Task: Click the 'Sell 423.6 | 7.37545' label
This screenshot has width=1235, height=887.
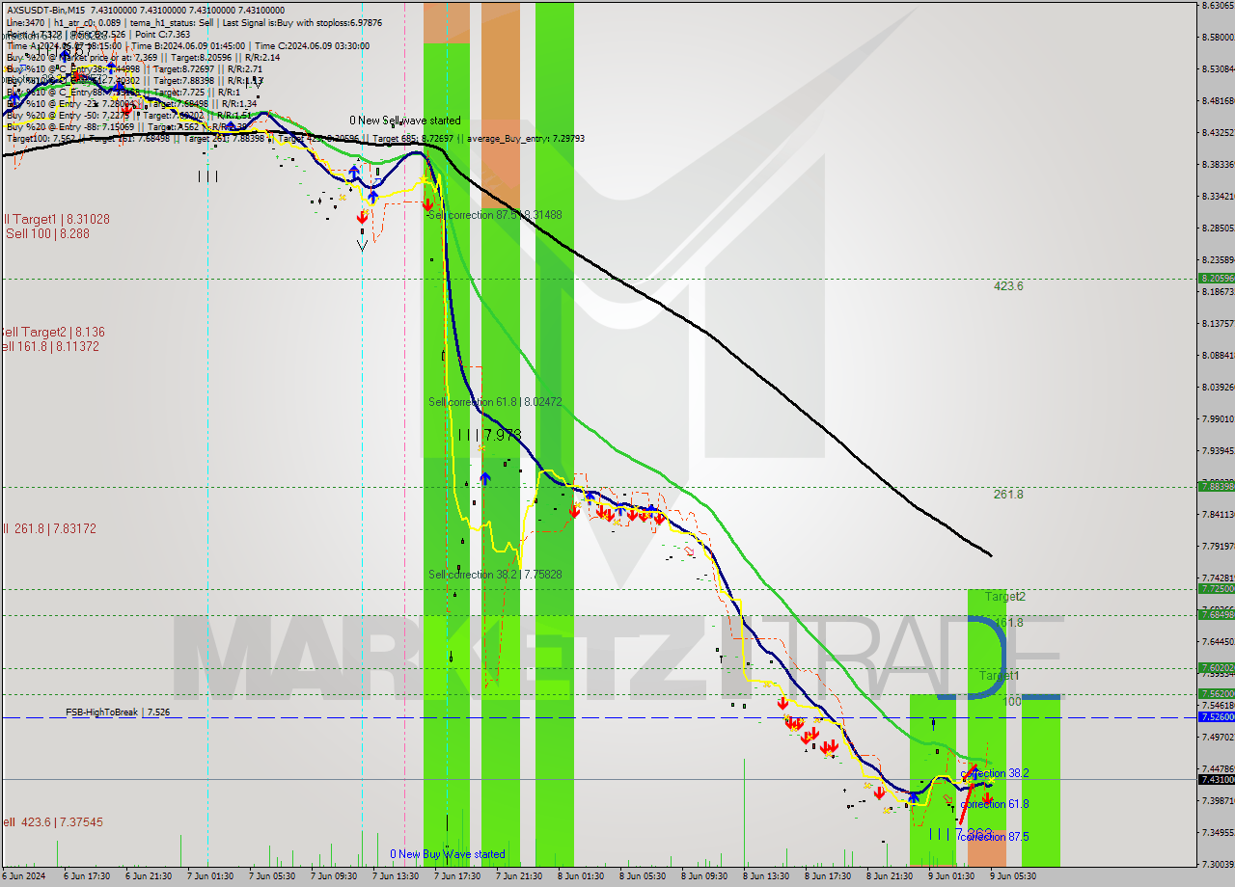Action: pyautogui.click(x=51, y=821)
